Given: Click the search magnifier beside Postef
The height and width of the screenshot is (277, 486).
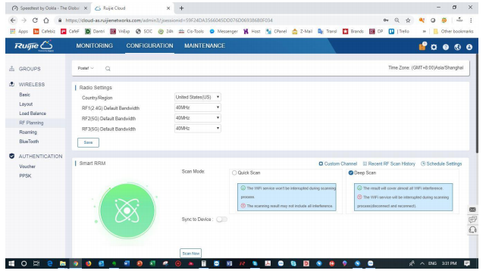Looking at the screenshot, I should tap(108, 69).
